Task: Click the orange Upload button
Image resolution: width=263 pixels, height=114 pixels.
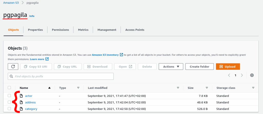Action: [x=228, y=66]
